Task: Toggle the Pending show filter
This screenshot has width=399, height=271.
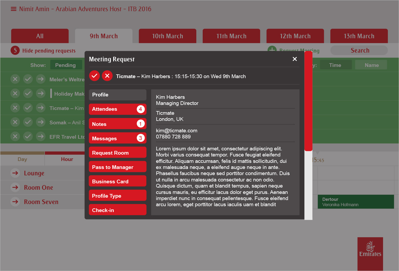Action: click(x=65, y=65)
